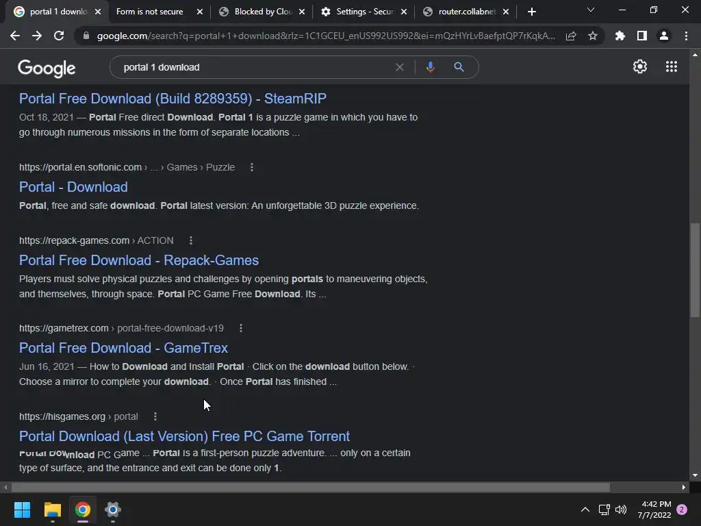Click the scroll-right arrow at the bottom
Image resolution: width=701 pixels, height=526 pixels.
point(684,487)
